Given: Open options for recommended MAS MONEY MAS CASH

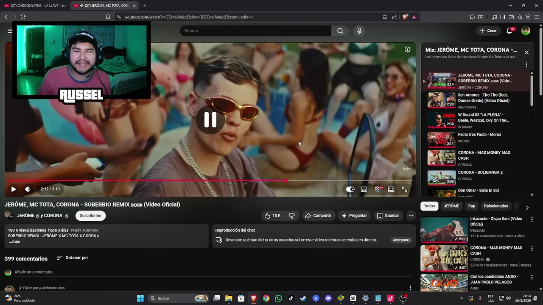Looking at the screenshot, I should (532, 249).
